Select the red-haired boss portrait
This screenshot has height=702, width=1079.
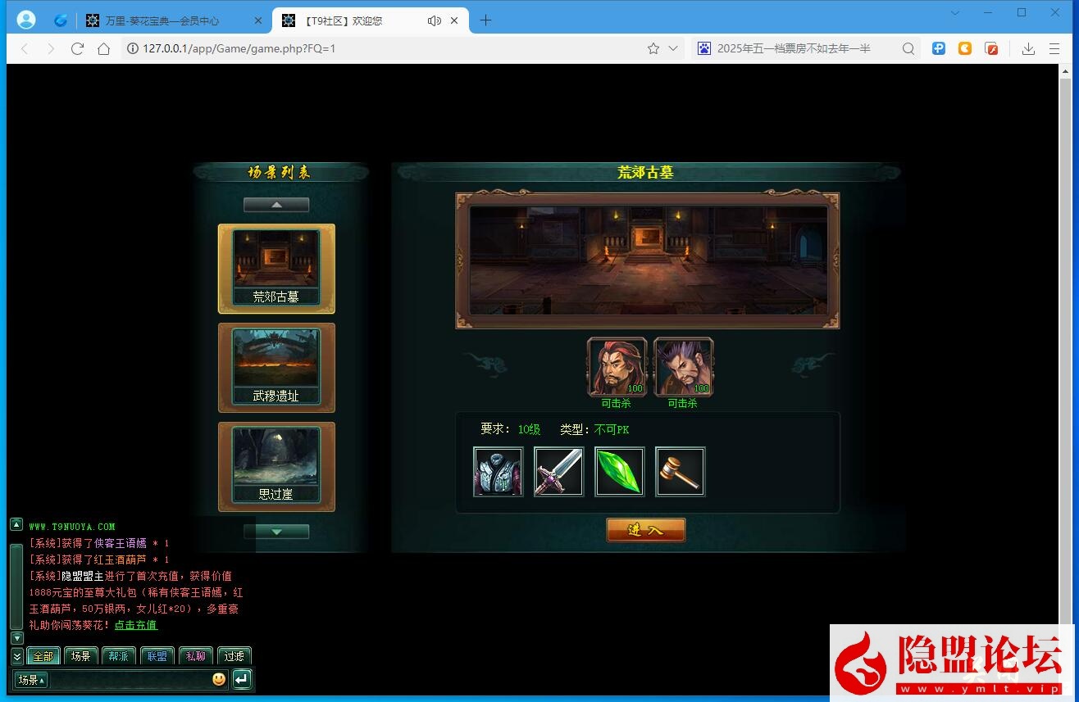pyautogui.click(x=617, y=367)
